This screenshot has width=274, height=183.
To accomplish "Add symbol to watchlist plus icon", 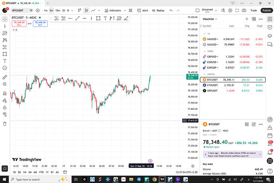I will coord(247,19).
